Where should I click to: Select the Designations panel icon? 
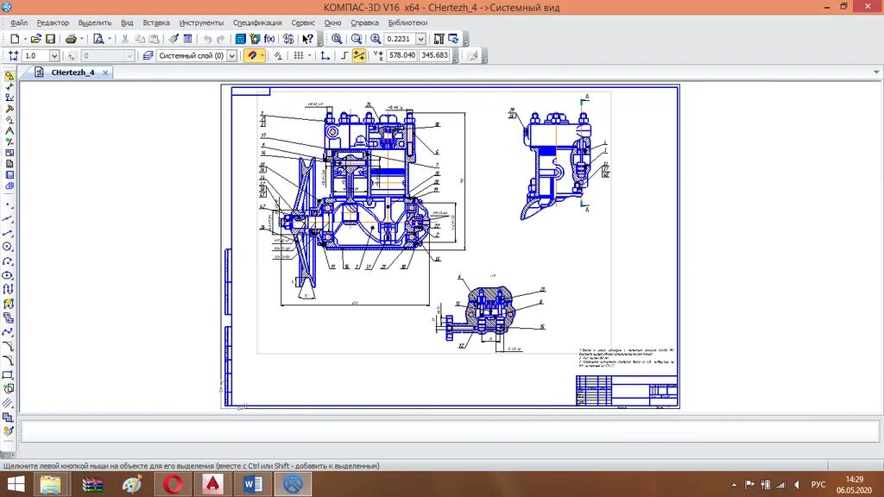click(x=9, y=98)
